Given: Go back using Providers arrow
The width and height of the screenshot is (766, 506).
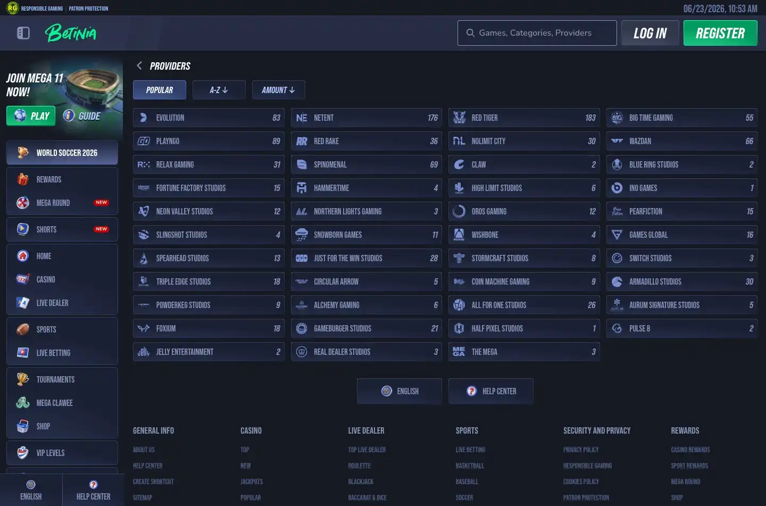Looking at the screenshot, I should click(139, 65).
